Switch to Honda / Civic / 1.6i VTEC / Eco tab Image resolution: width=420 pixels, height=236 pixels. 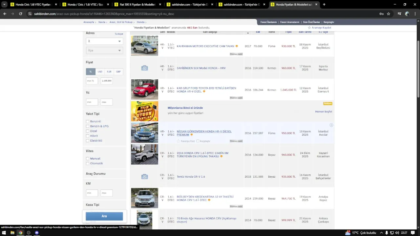pos(85,5)
